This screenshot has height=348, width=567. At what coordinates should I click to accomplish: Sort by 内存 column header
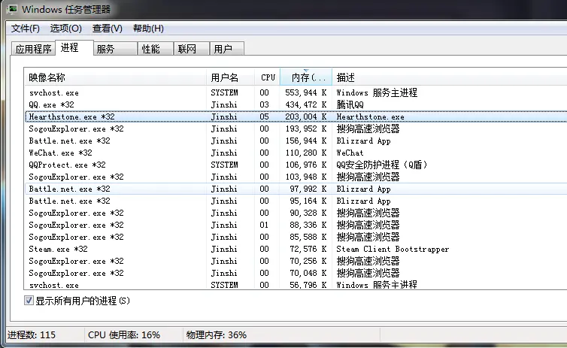click(x=306, y=77)
